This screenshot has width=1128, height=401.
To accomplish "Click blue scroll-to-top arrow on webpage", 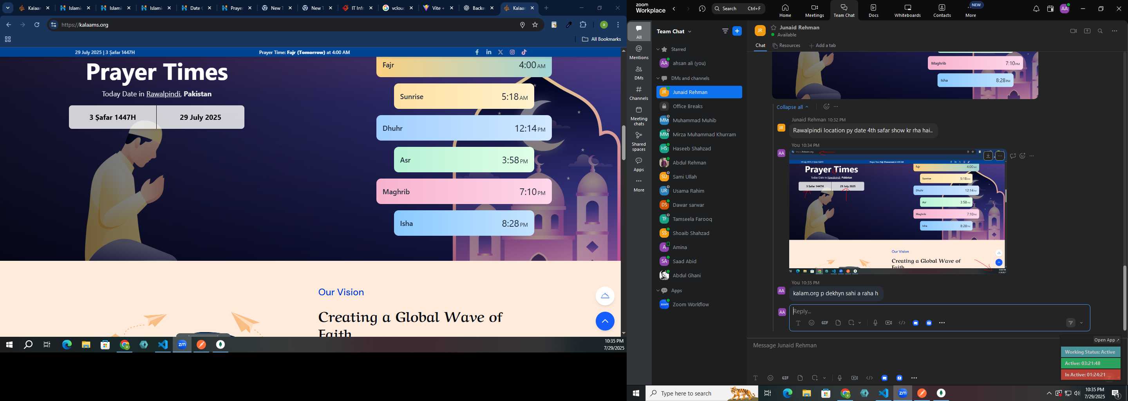I will 605,322.
